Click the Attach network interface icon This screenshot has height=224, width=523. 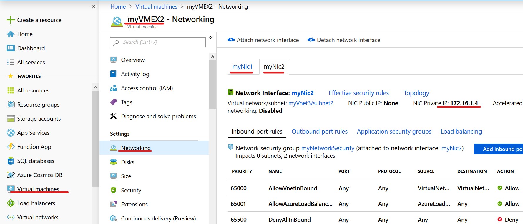click(x=231, y=40)
